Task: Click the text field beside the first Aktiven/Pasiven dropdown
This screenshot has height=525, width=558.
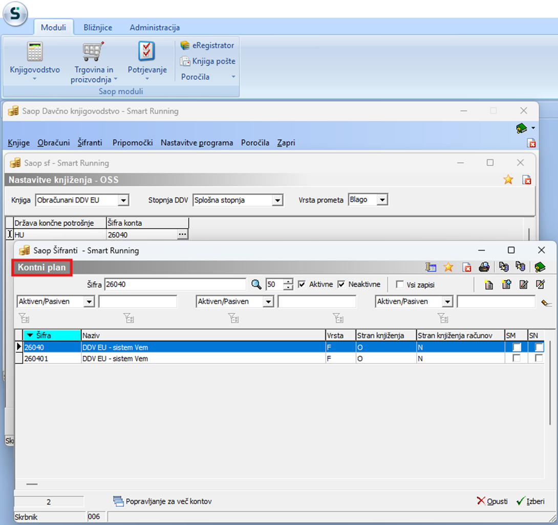Action: (x=138, y=302)
